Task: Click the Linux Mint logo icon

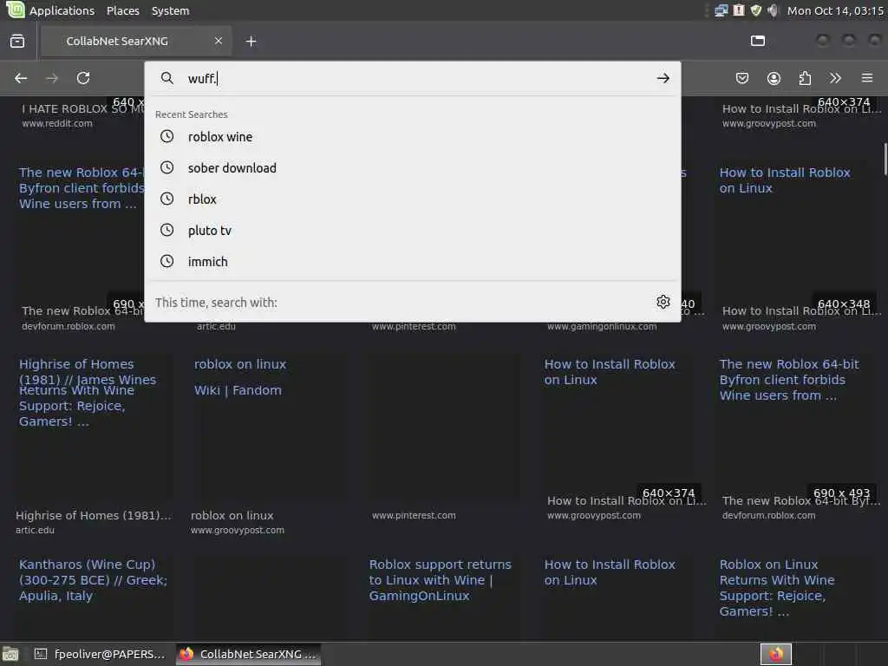Action: click(x=15, y=9)
